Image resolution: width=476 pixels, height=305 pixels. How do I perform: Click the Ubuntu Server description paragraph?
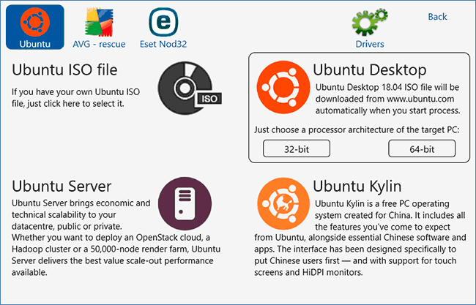[116, 238]
